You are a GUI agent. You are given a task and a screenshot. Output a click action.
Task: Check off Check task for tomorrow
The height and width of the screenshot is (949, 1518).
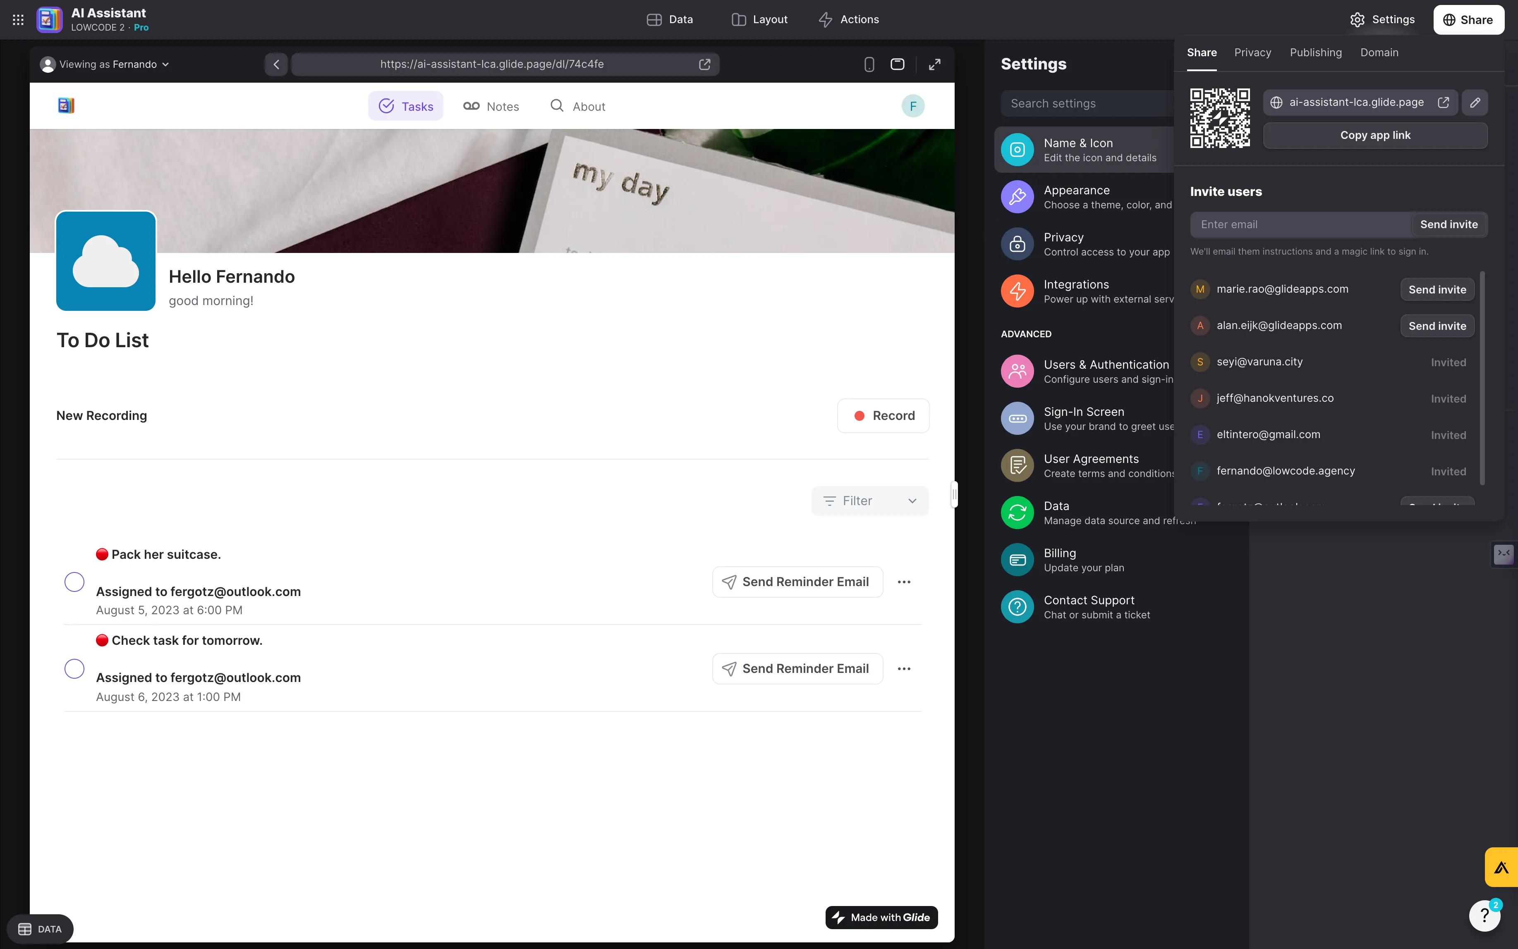point(74,668)
